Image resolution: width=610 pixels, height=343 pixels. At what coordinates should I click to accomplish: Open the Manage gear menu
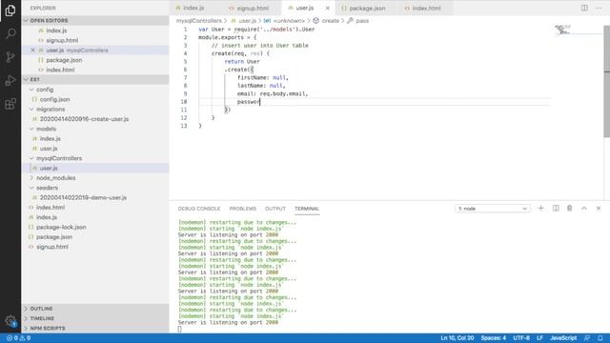[10, 321]
